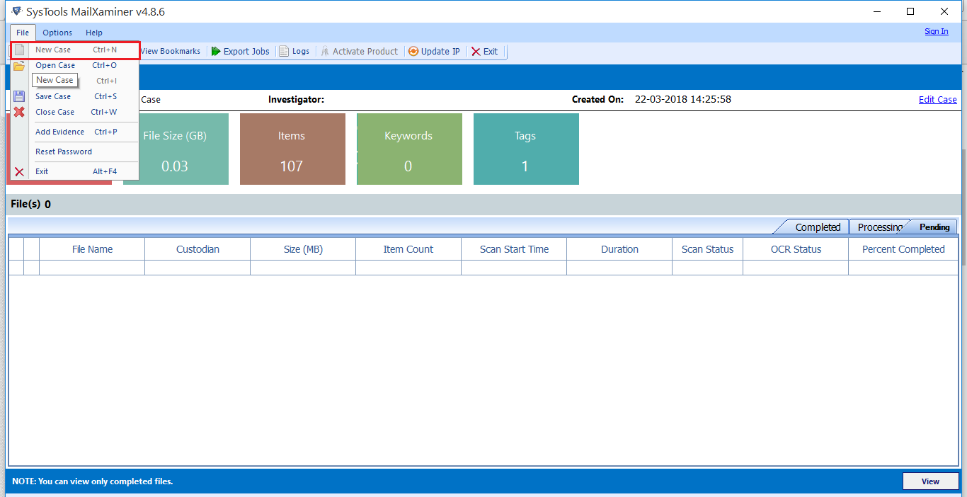This screenshot has width=967, height=497.
Task: Click the File(s) 0 heading
Action: tap(31, 204)
